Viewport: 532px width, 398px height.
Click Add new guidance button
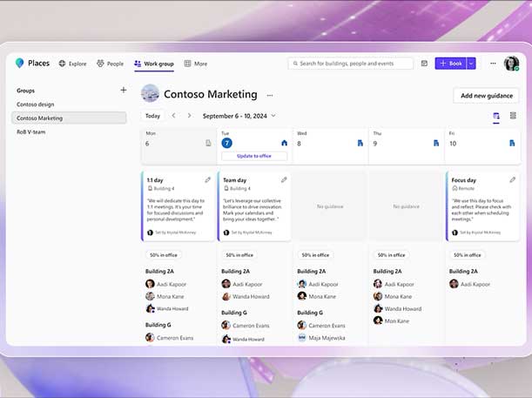(486, 95)
